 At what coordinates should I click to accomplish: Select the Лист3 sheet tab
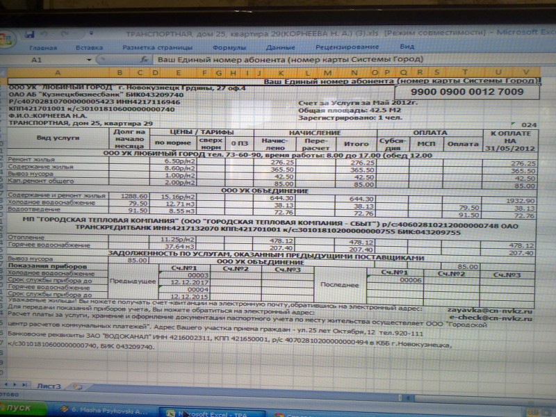point(49,384)
